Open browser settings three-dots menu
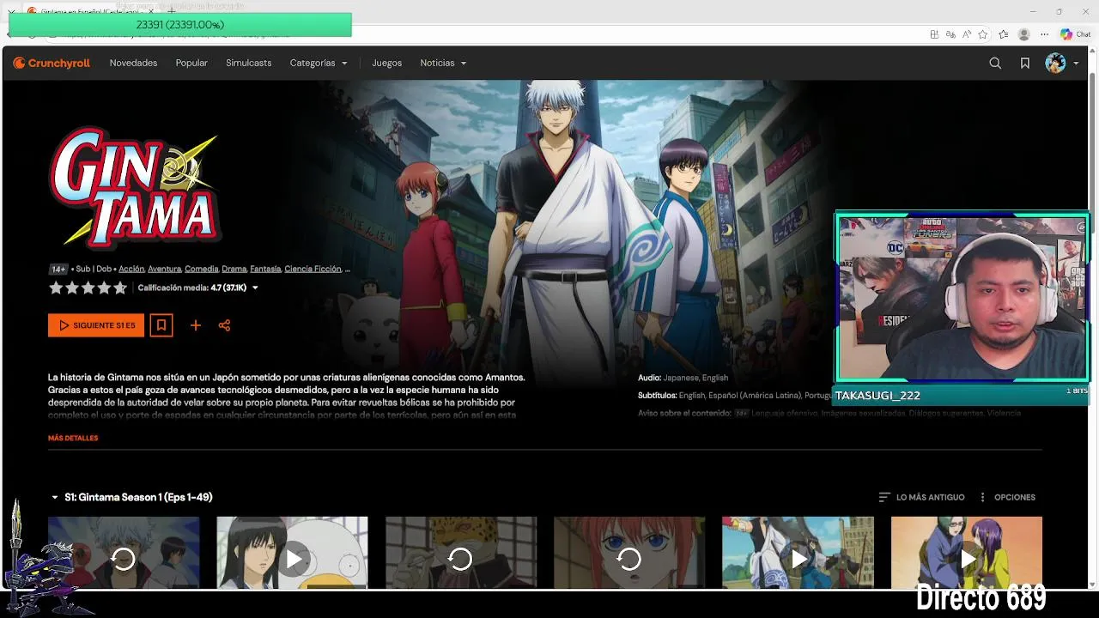Image resolution: width=1099 pixels, height=618 pixels. [x=1044, y=34]
